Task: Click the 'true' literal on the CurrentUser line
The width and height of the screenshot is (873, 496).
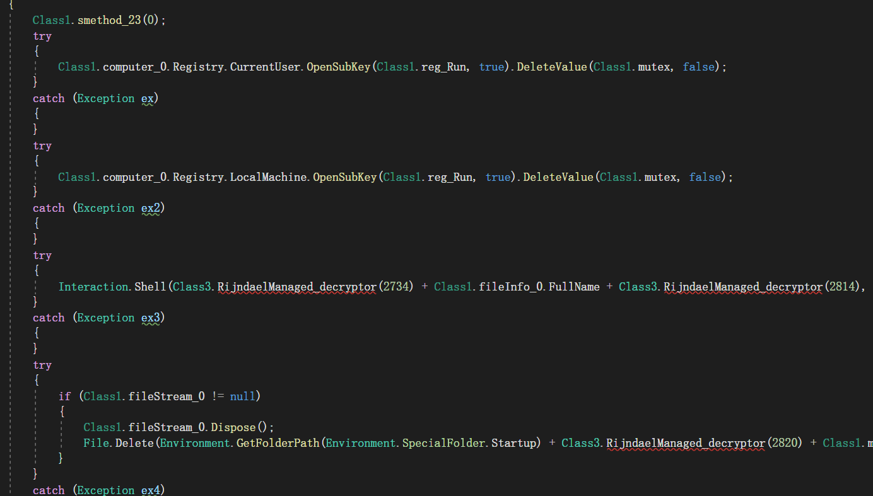Action: tap(491, 66)
